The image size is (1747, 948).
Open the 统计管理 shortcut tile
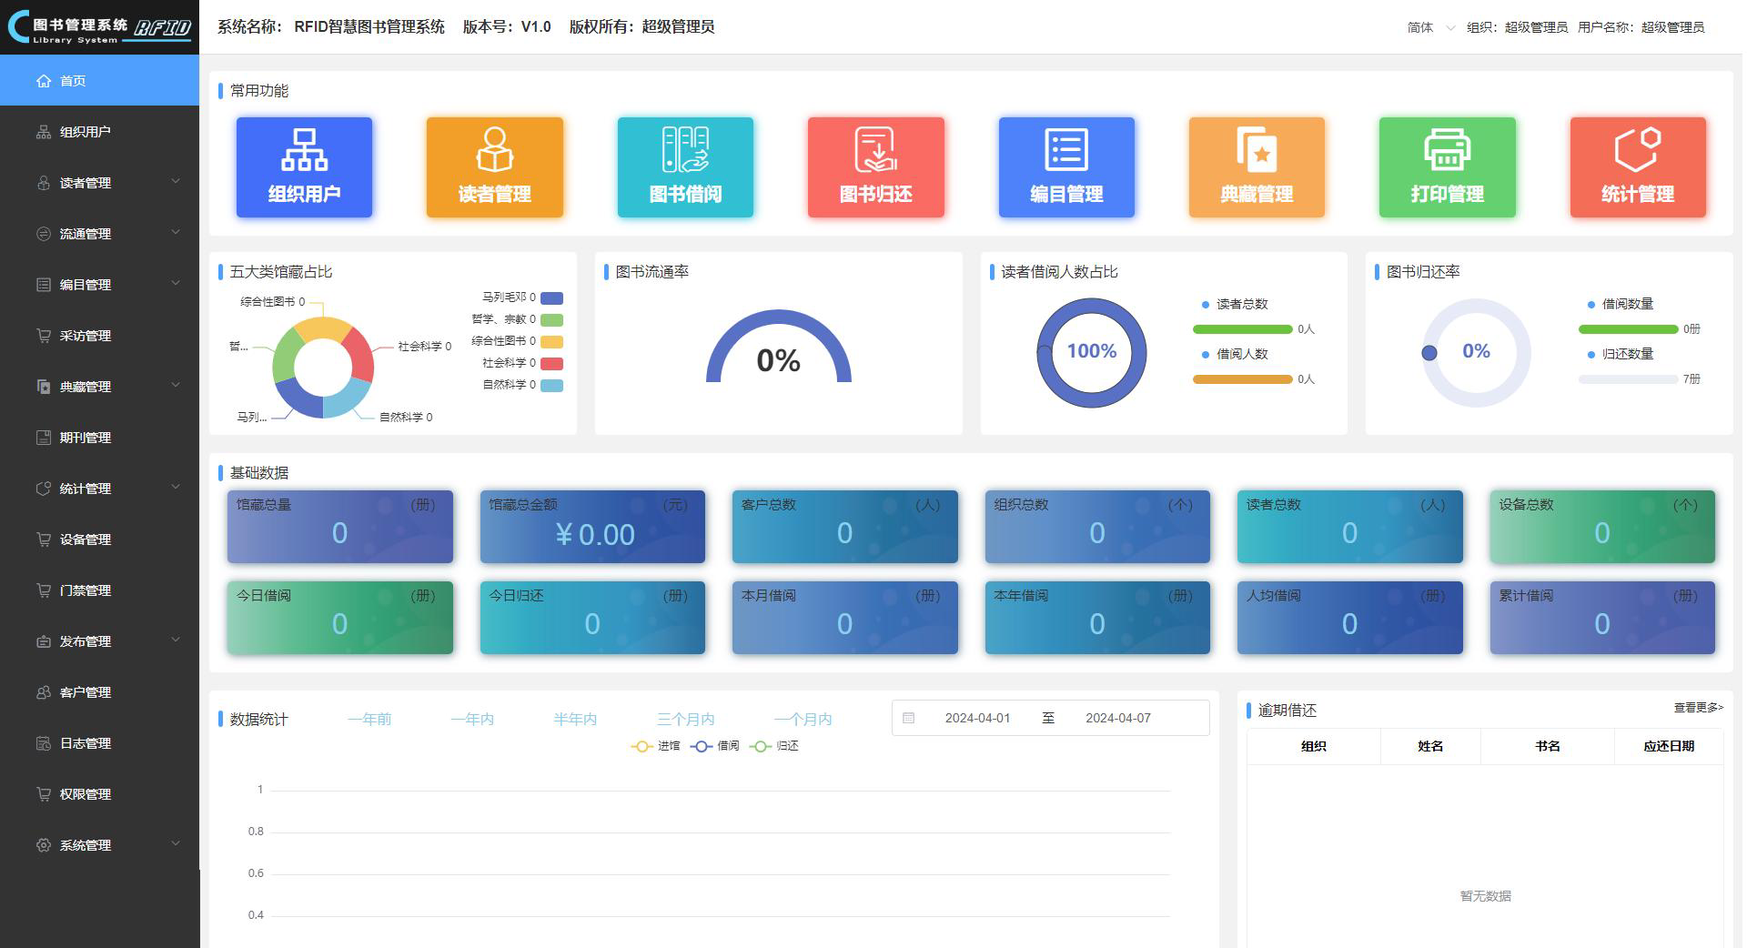point(1638,167)
